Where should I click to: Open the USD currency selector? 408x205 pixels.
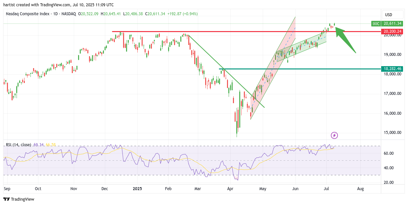393,15
